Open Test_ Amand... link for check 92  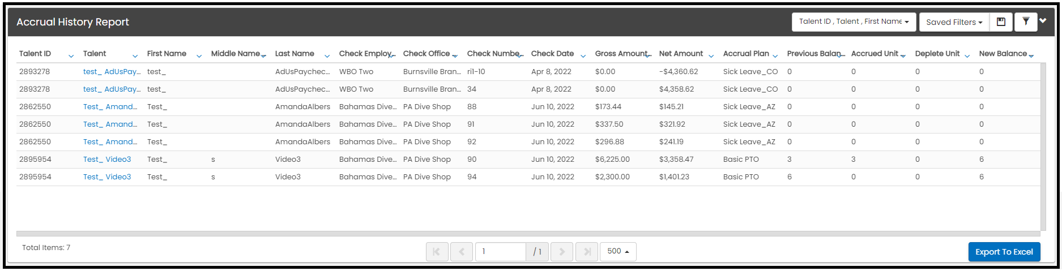point(110,142)
